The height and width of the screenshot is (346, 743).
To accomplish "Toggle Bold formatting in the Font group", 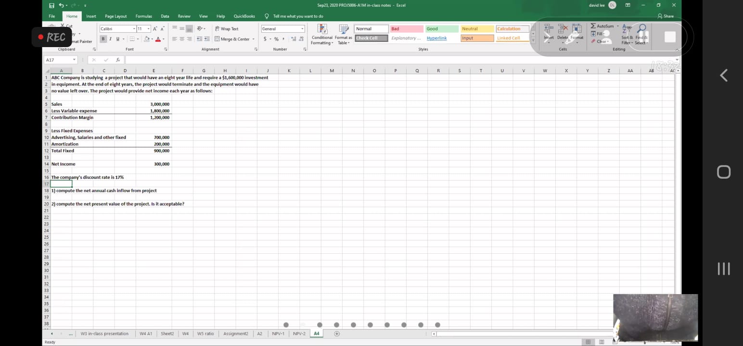I will tap(103, 39).
